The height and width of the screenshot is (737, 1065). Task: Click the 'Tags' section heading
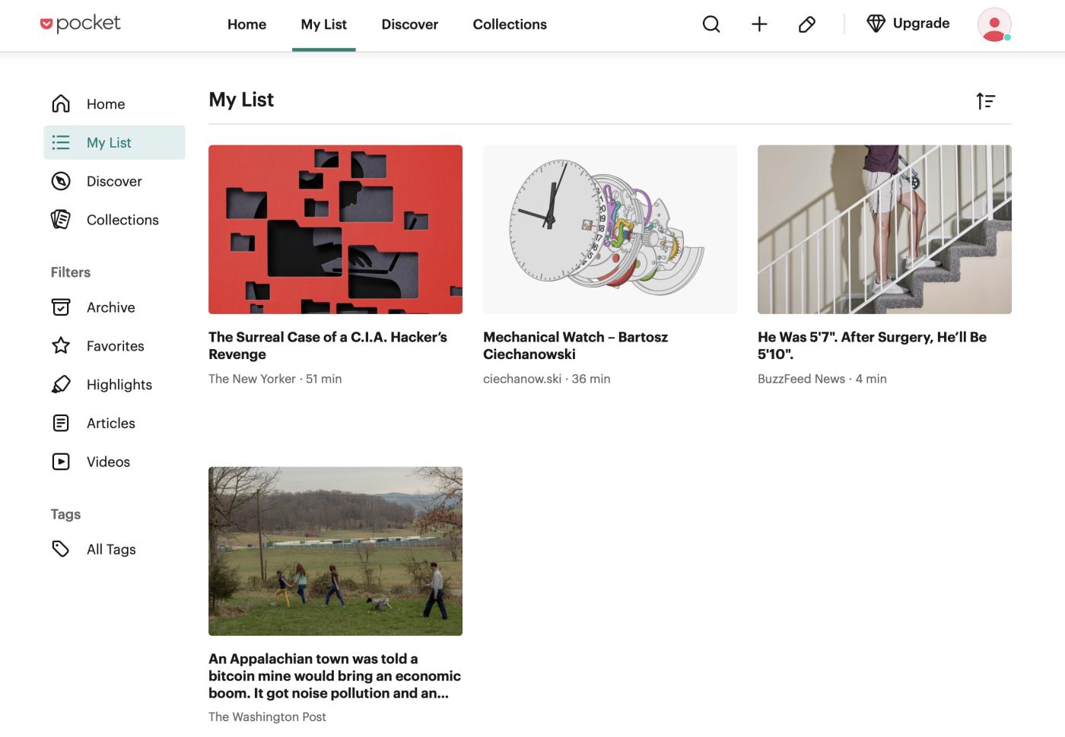pos(65,514)
